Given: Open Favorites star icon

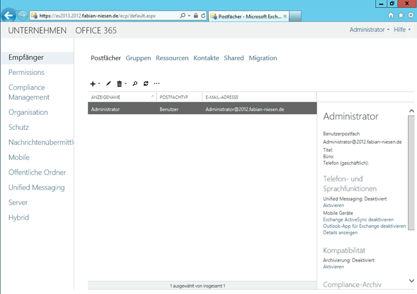Looking at the screenshot, I should point(401,16).
